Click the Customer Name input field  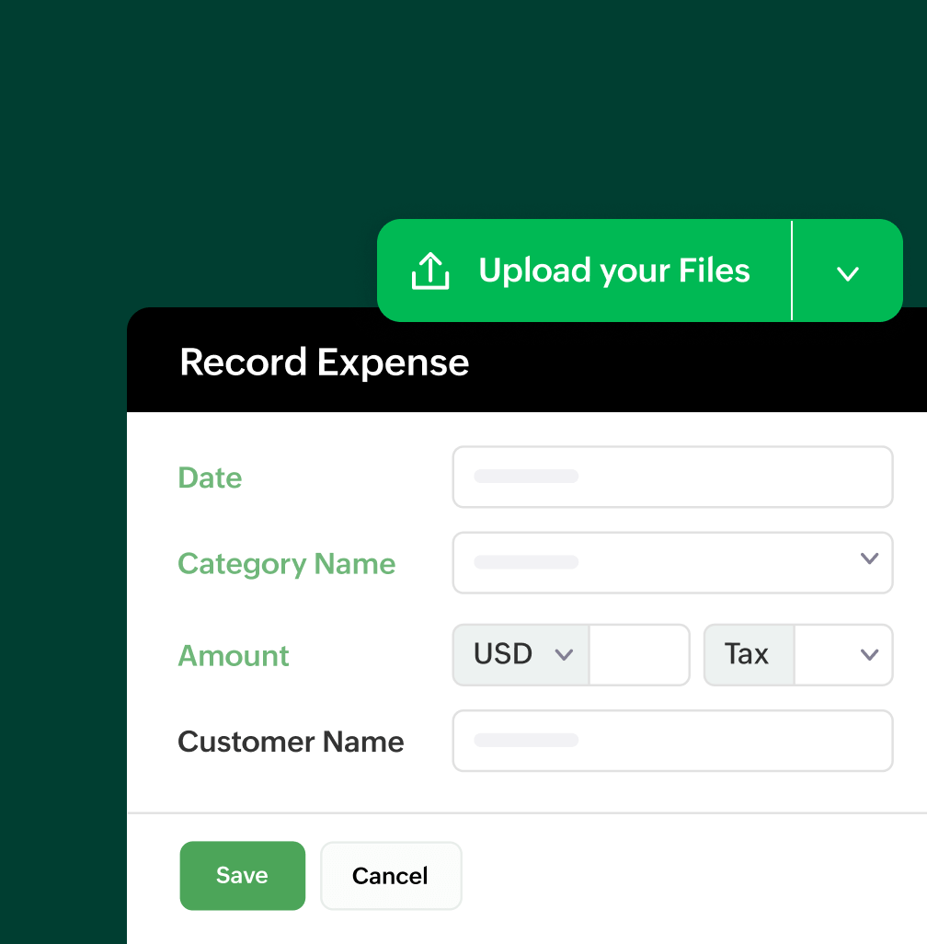click(672, 741)
